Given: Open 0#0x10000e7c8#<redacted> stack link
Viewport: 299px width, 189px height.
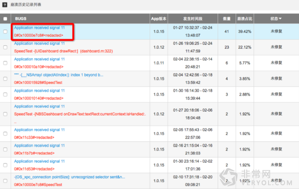Looking at the screenshot, I should point(38,35).
